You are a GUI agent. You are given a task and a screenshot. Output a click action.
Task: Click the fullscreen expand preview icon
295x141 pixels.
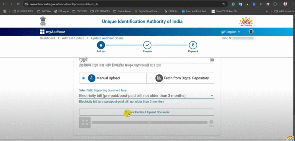click(85, 122)
